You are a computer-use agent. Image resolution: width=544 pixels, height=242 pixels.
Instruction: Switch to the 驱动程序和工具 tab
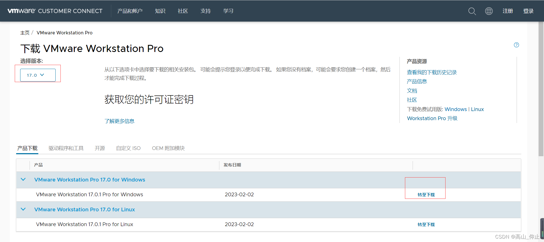(x=66, y=148)
